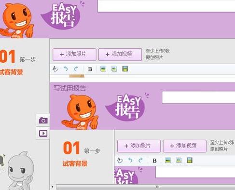Click orange mascot in middle banner

click(x=80, y=112)
